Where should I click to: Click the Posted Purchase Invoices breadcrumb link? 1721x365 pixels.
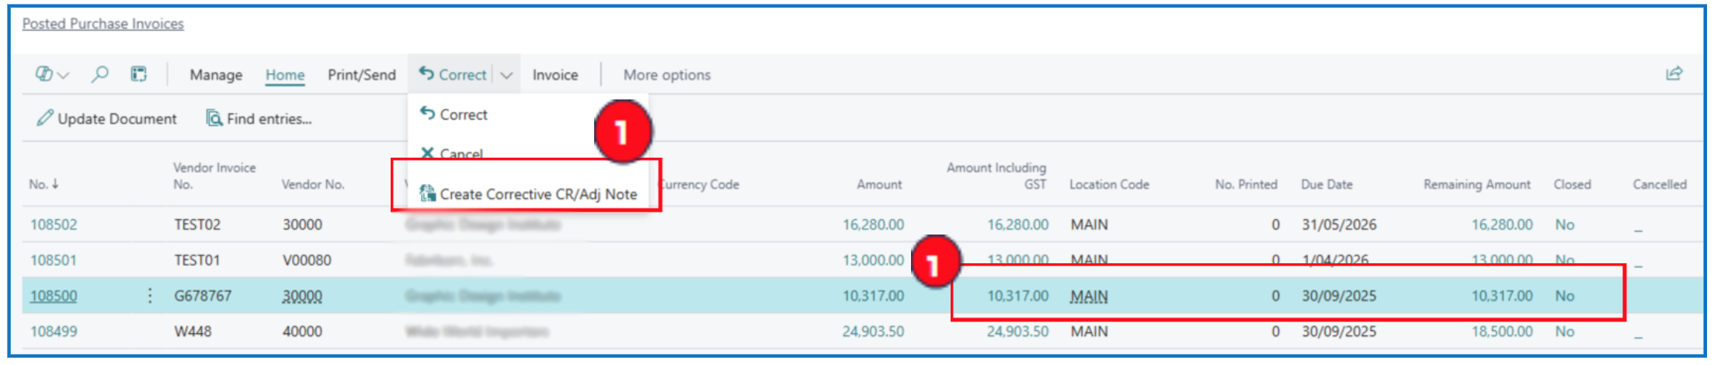click(103, 24)
